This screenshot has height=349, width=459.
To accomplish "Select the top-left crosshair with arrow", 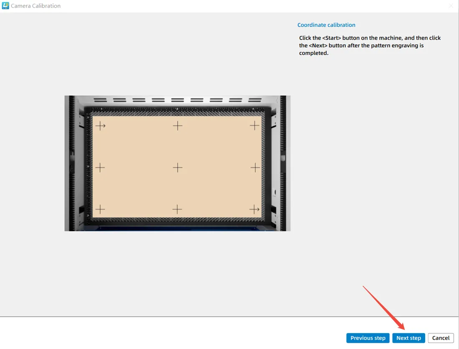I will tap(100, 125).
